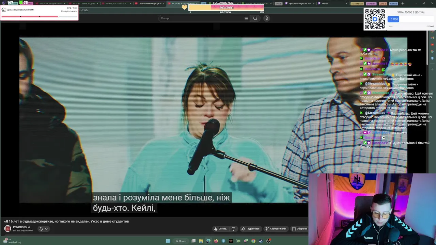Click the donation QR code
436x245 pixels.
[375, 19]
